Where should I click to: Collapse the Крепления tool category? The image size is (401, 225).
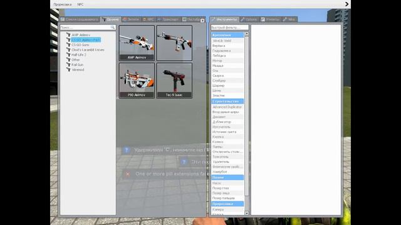tap(227, 35)
